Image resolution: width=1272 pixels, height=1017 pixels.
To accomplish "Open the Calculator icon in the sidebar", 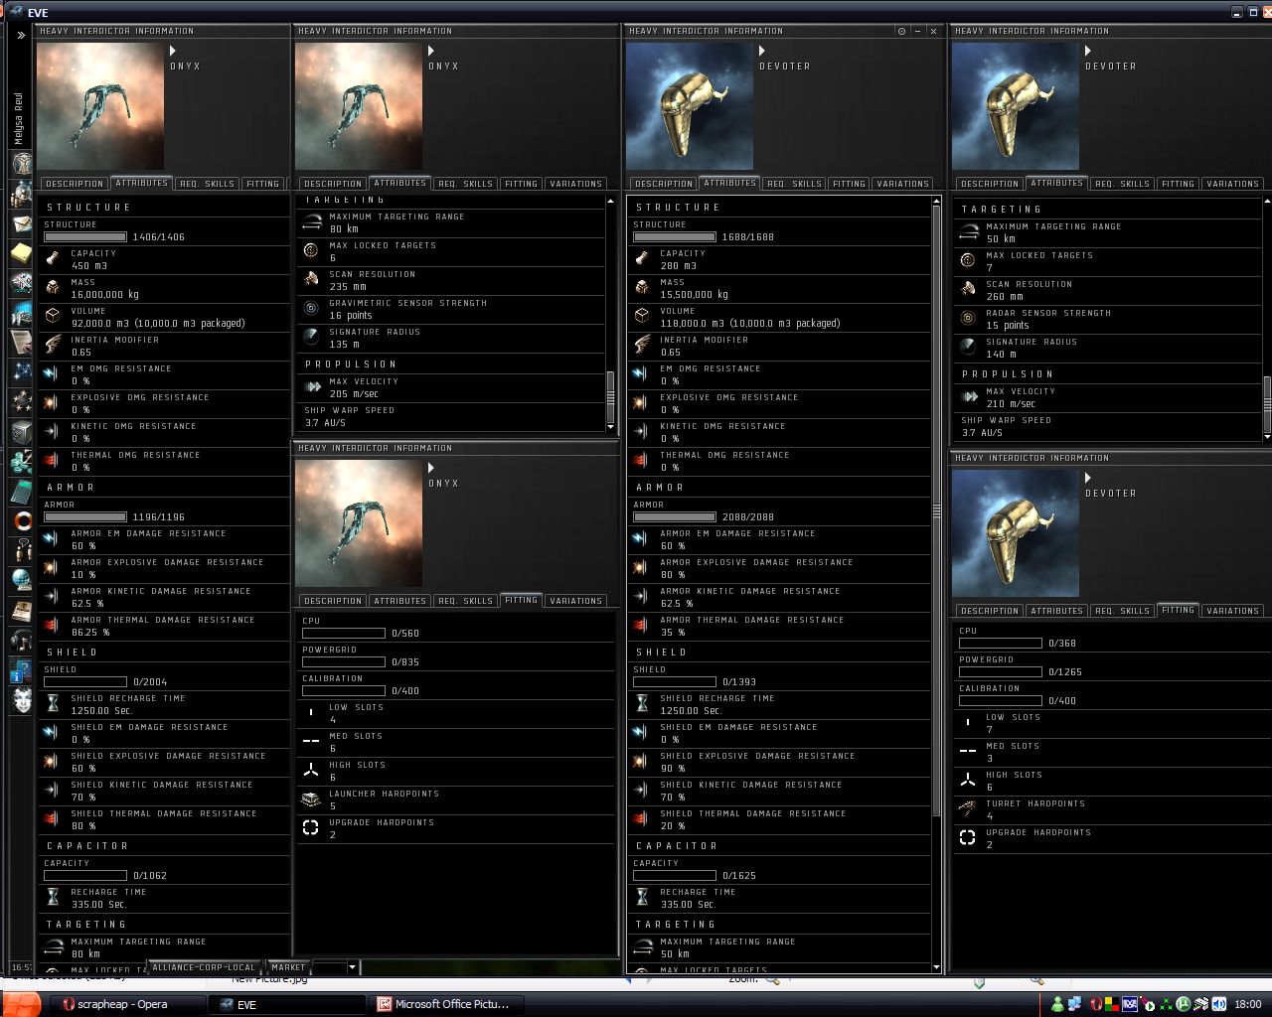I will [22, 491].
